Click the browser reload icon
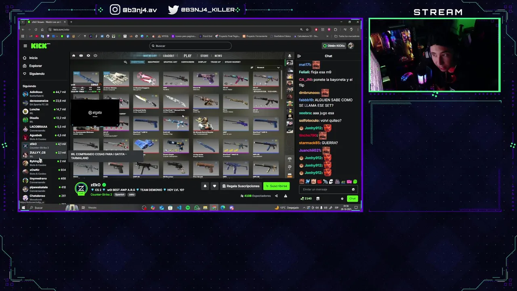Screen dimensions: 517x291 click(x=36, y=30)
